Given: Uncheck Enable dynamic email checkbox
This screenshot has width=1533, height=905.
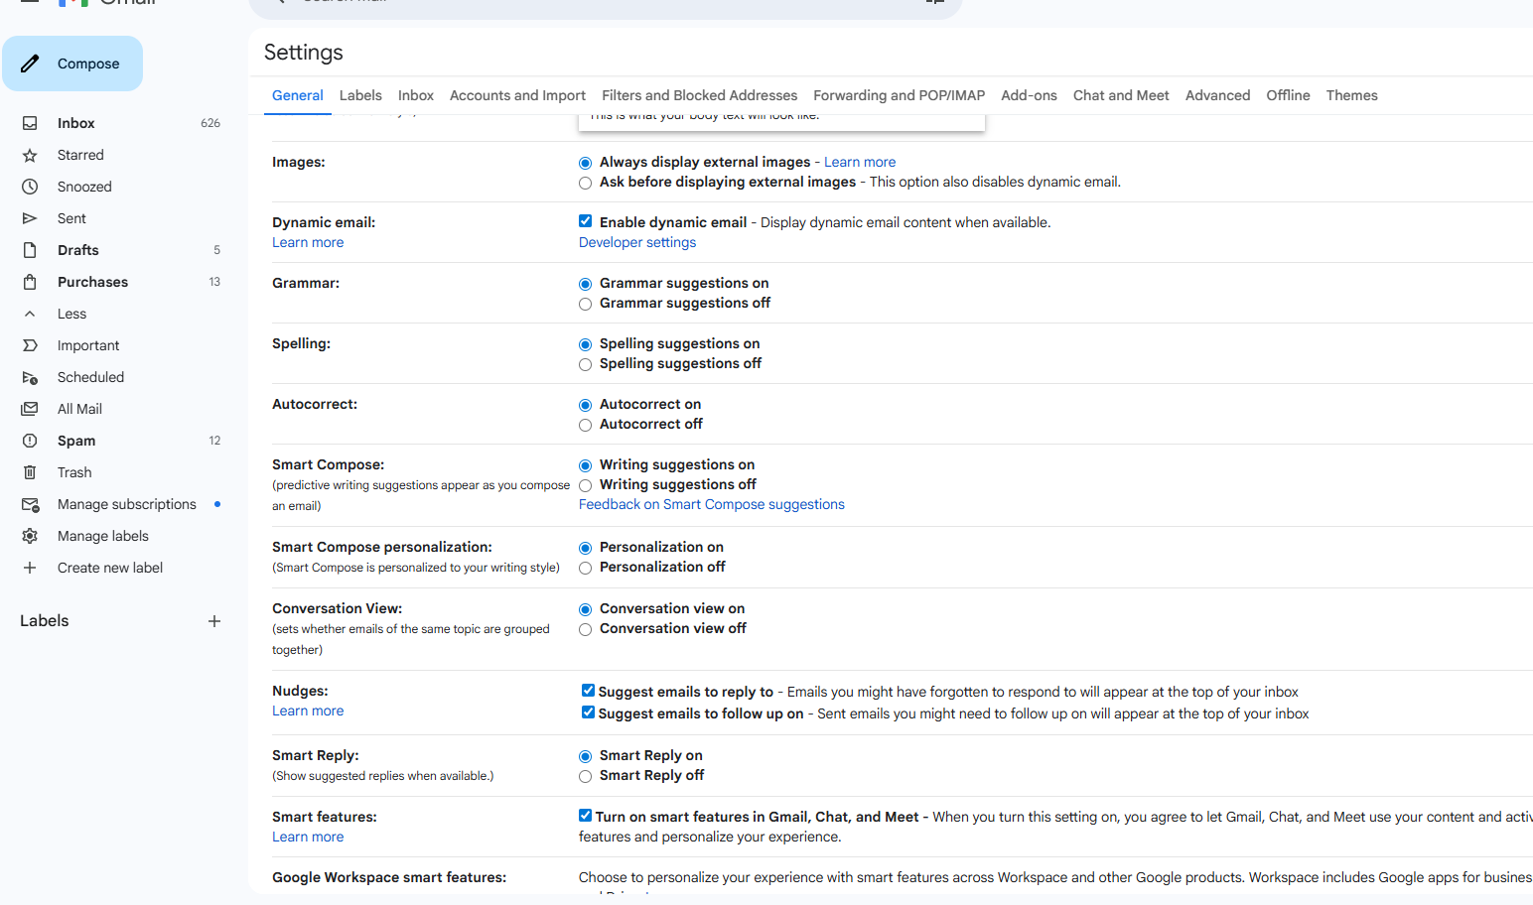Looking at the screenshot, I should tap(586, 221).
